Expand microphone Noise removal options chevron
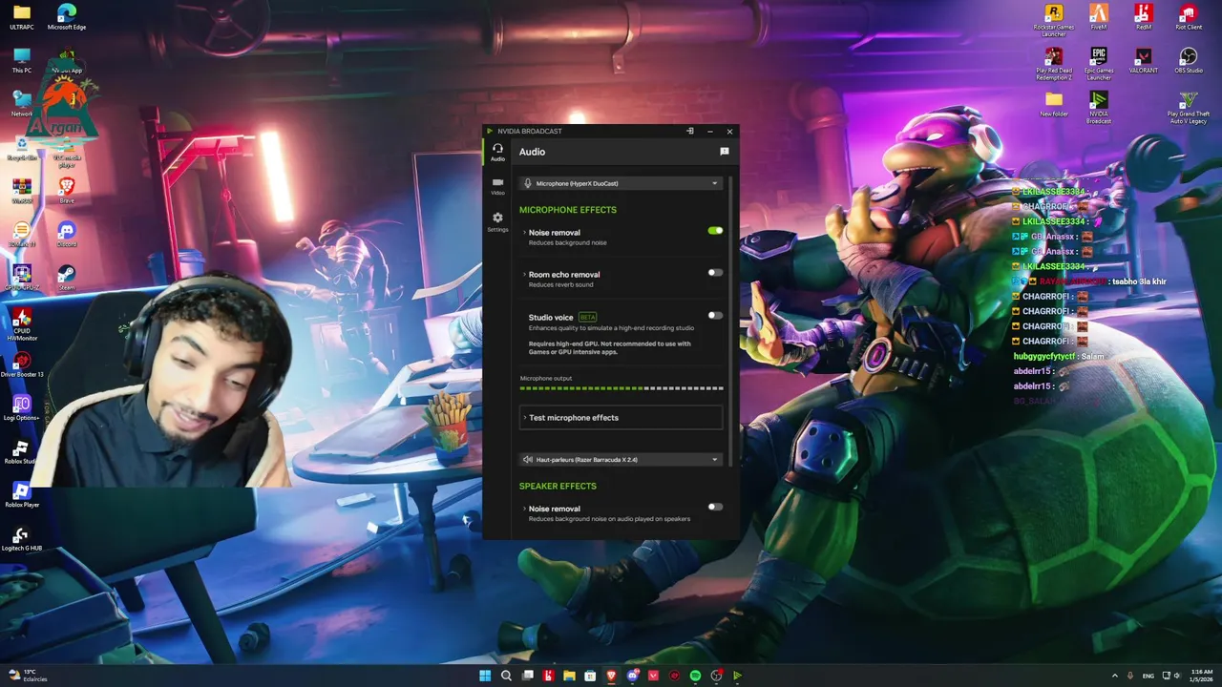Viewport: 1222px width, 687px height. pyautogui.click(x=524, y=232)
